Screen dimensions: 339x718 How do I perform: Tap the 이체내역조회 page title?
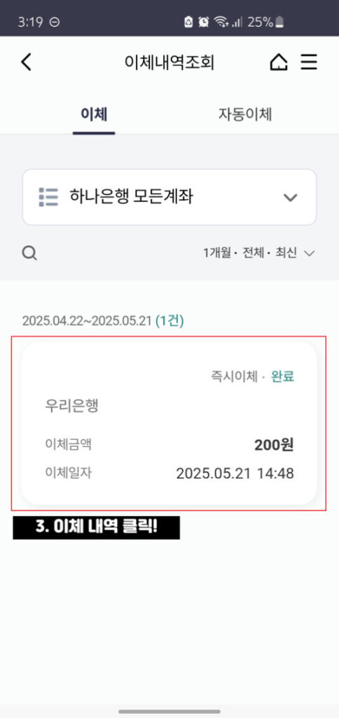click(x=169, y=62)
